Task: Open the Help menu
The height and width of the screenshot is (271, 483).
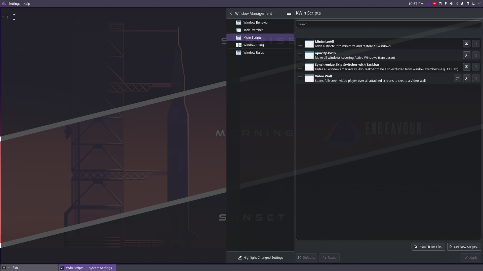Action: [x=26, y=4]
